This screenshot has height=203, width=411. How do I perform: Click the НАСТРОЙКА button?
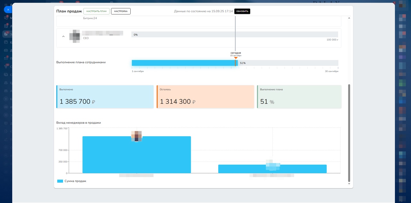121,11
